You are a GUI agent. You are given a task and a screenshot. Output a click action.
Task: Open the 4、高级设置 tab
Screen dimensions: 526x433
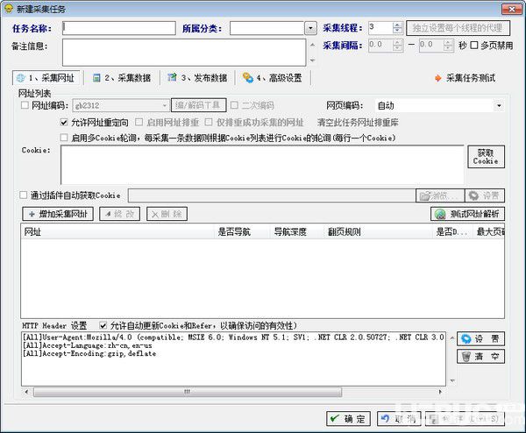(x=273, y=78)
